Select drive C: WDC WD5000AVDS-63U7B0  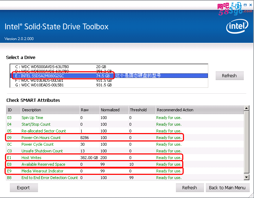click(109, 67)
